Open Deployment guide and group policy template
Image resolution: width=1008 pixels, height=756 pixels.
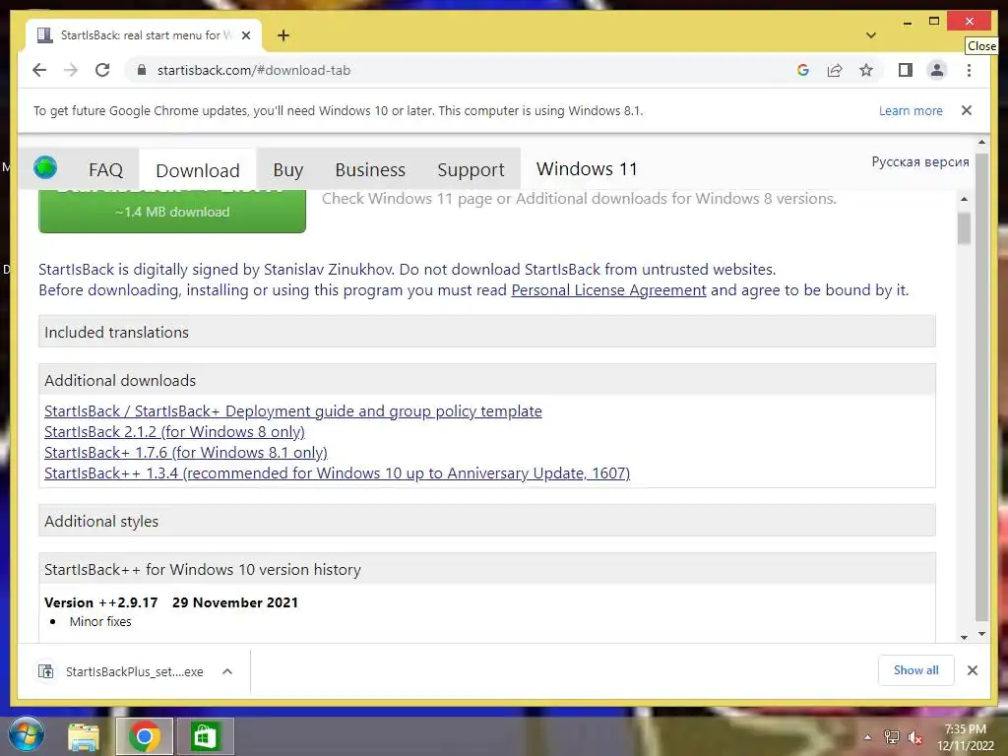click(x=293, y=411)
